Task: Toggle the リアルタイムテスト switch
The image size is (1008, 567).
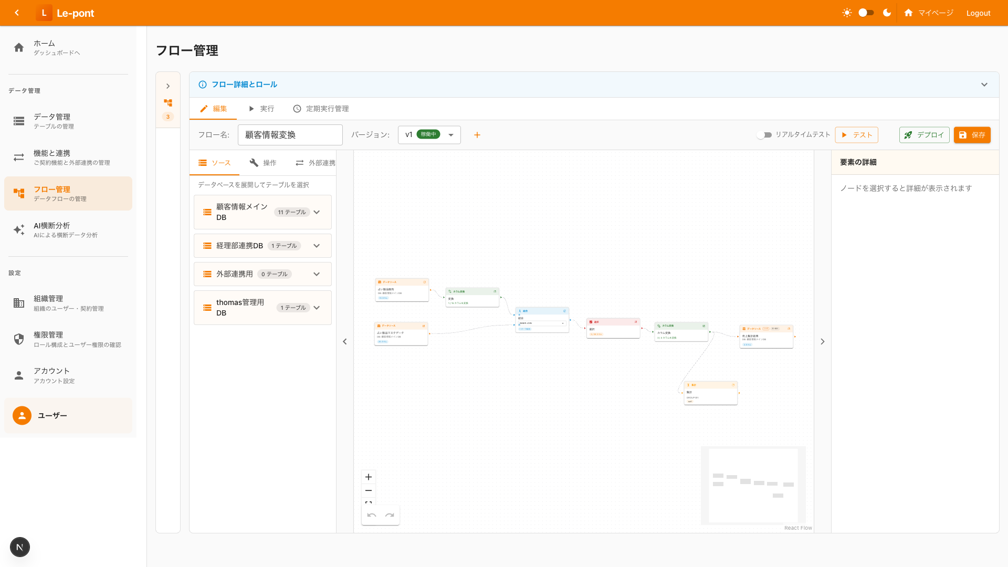Action: point(764,135)
